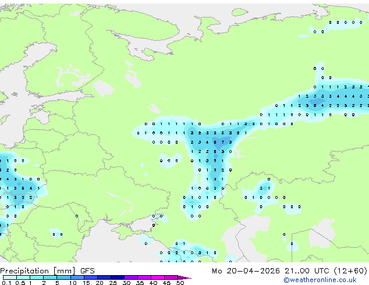
Task: Click the above-50 mm legend arrow tip
Action: pos(185,277)
